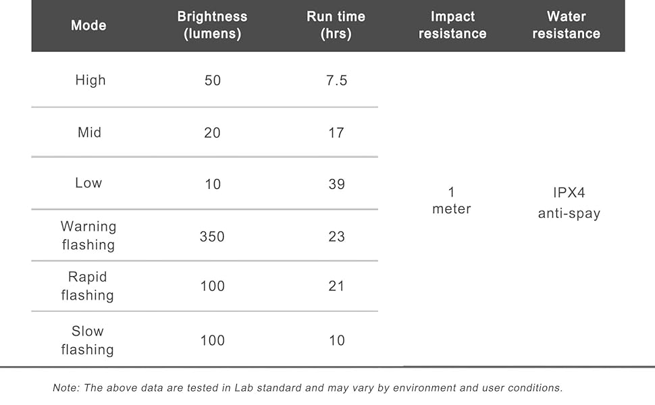The image size is (655, 405).
Task: Select the Impact resistance column header
Action: [452, 26]
